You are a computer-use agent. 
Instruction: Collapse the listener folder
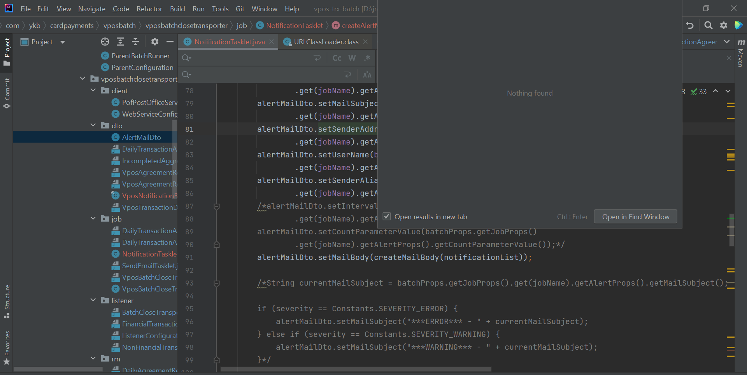point(93,300)
